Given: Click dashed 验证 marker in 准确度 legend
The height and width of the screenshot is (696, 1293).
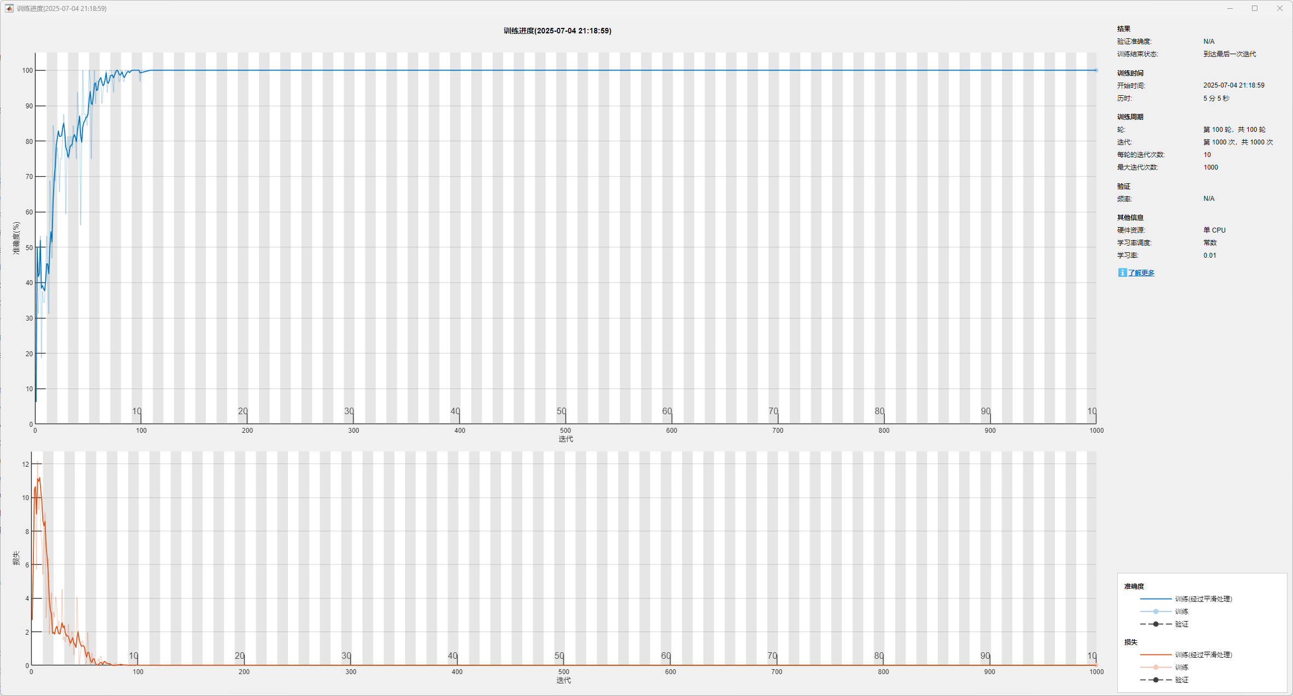Looking at the screenshot, I should [x=1156, y=624].
